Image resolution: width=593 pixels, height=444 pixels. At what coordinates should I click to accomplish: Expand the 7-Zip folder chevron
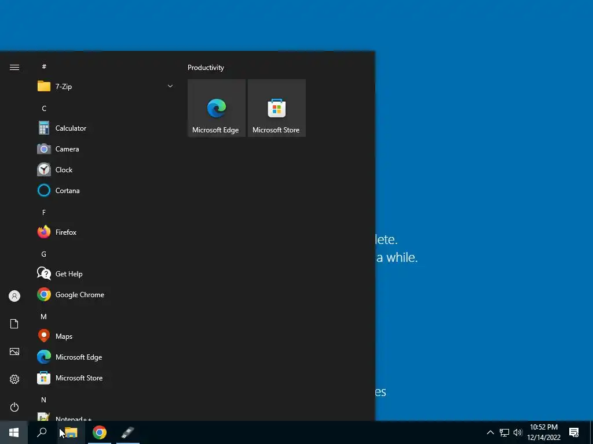click(170, 87)
